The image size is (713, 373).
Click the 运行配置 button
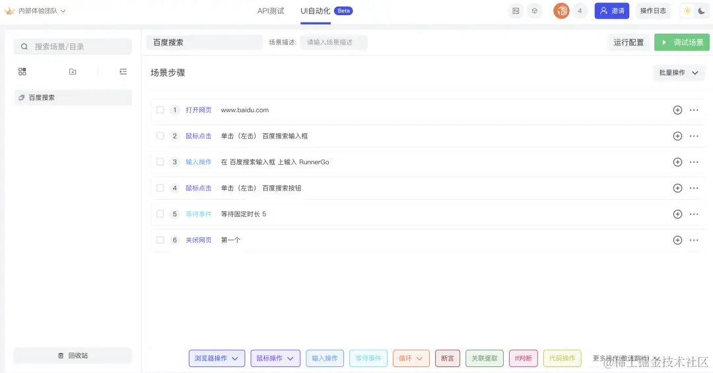[628, 42]
